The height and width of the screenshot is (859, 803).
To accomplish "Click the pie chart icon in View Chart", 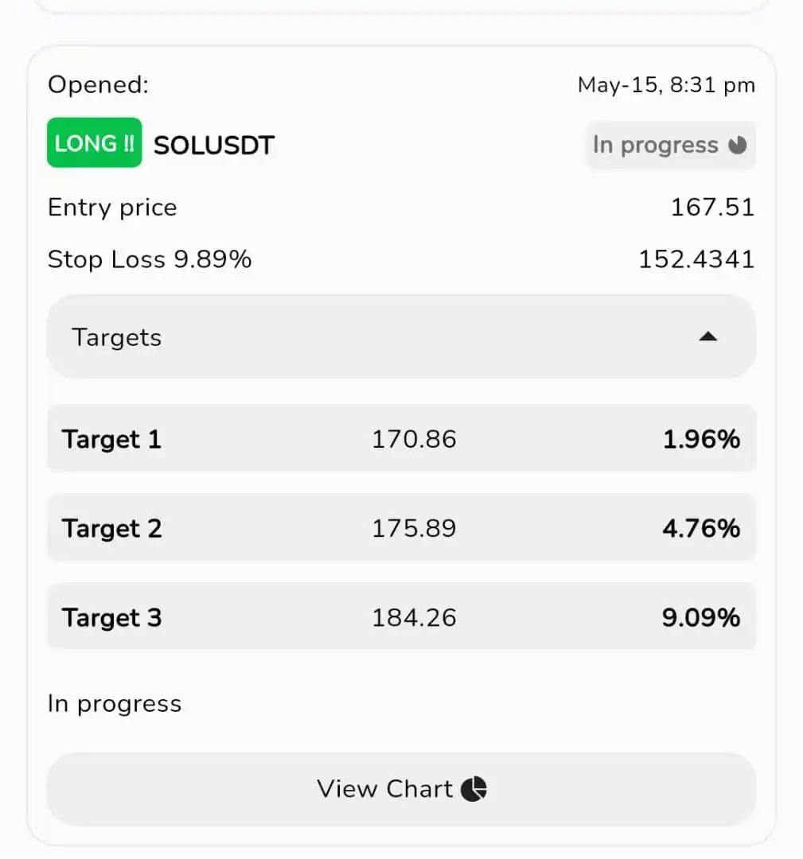I will 474,789.
